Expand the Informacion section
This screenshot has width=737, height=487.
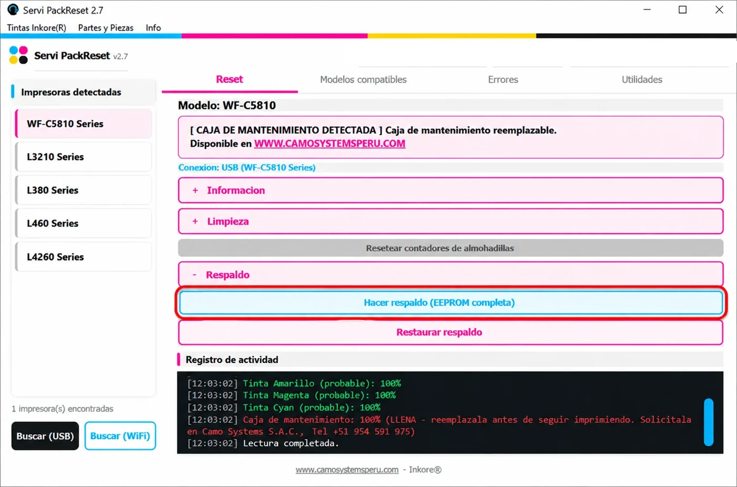[x=451, y=190]
